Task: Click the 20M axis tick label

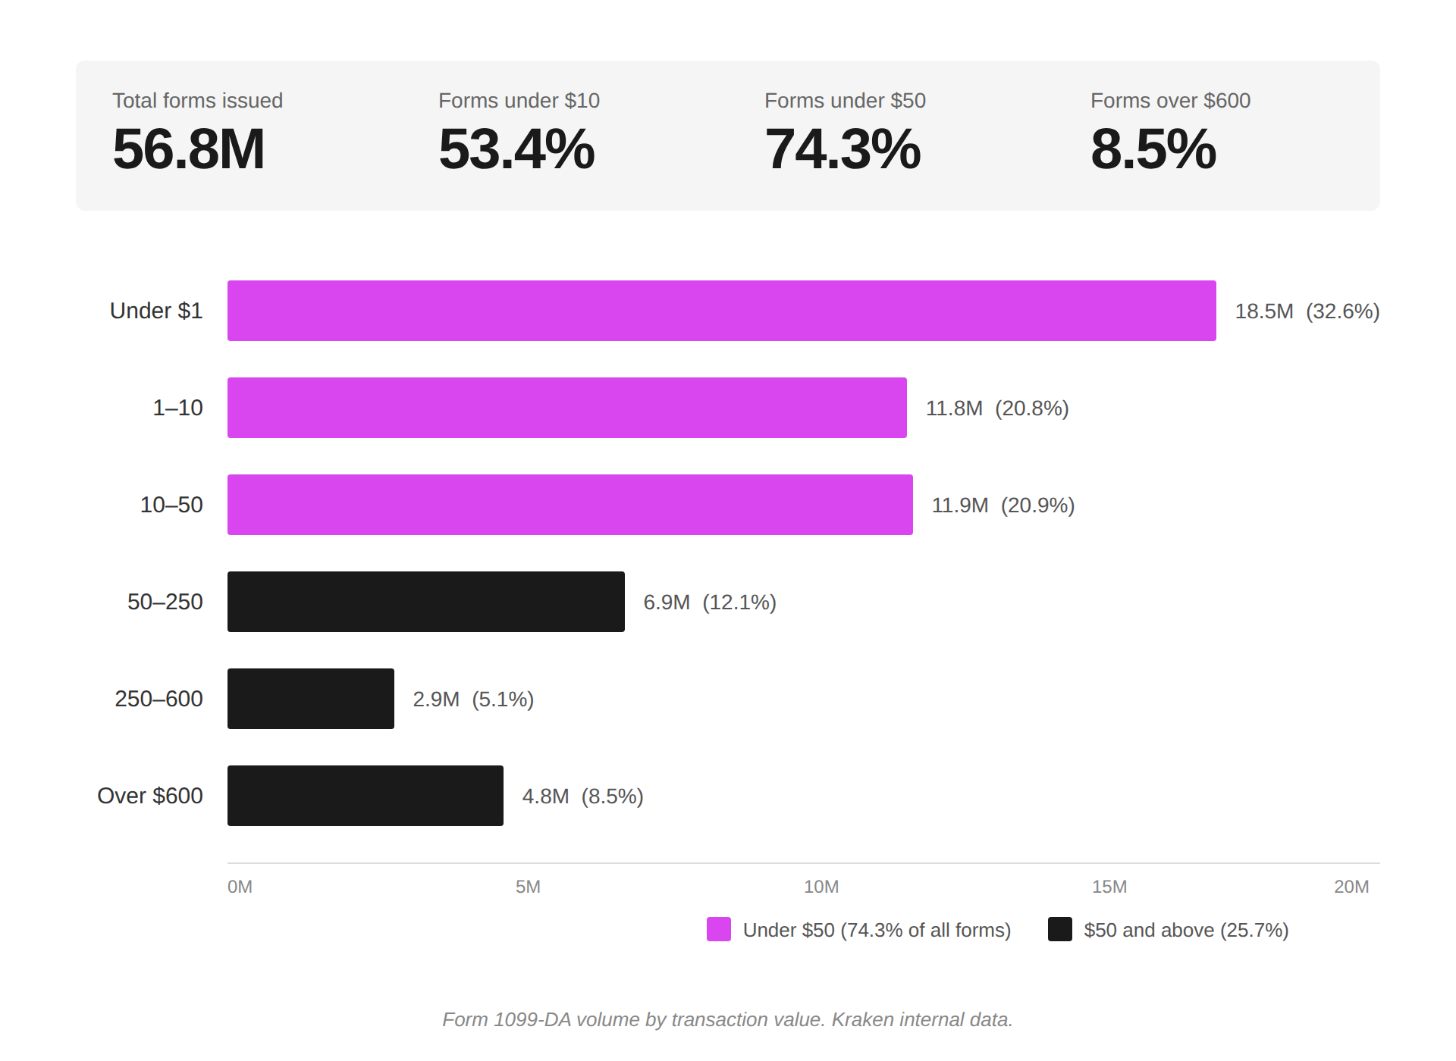Action: [1351, 887]
